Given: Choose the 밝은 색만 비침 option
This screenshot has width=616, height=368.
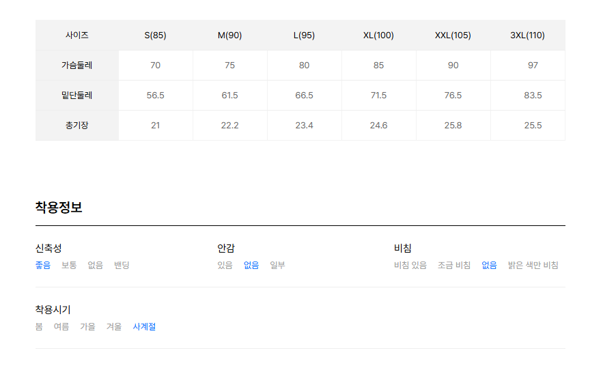Looking at the screenshot, I should point(533,265).
